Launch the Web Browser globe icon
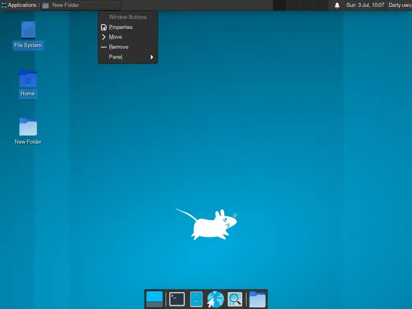Screen dimensions: 412x309 216,299
